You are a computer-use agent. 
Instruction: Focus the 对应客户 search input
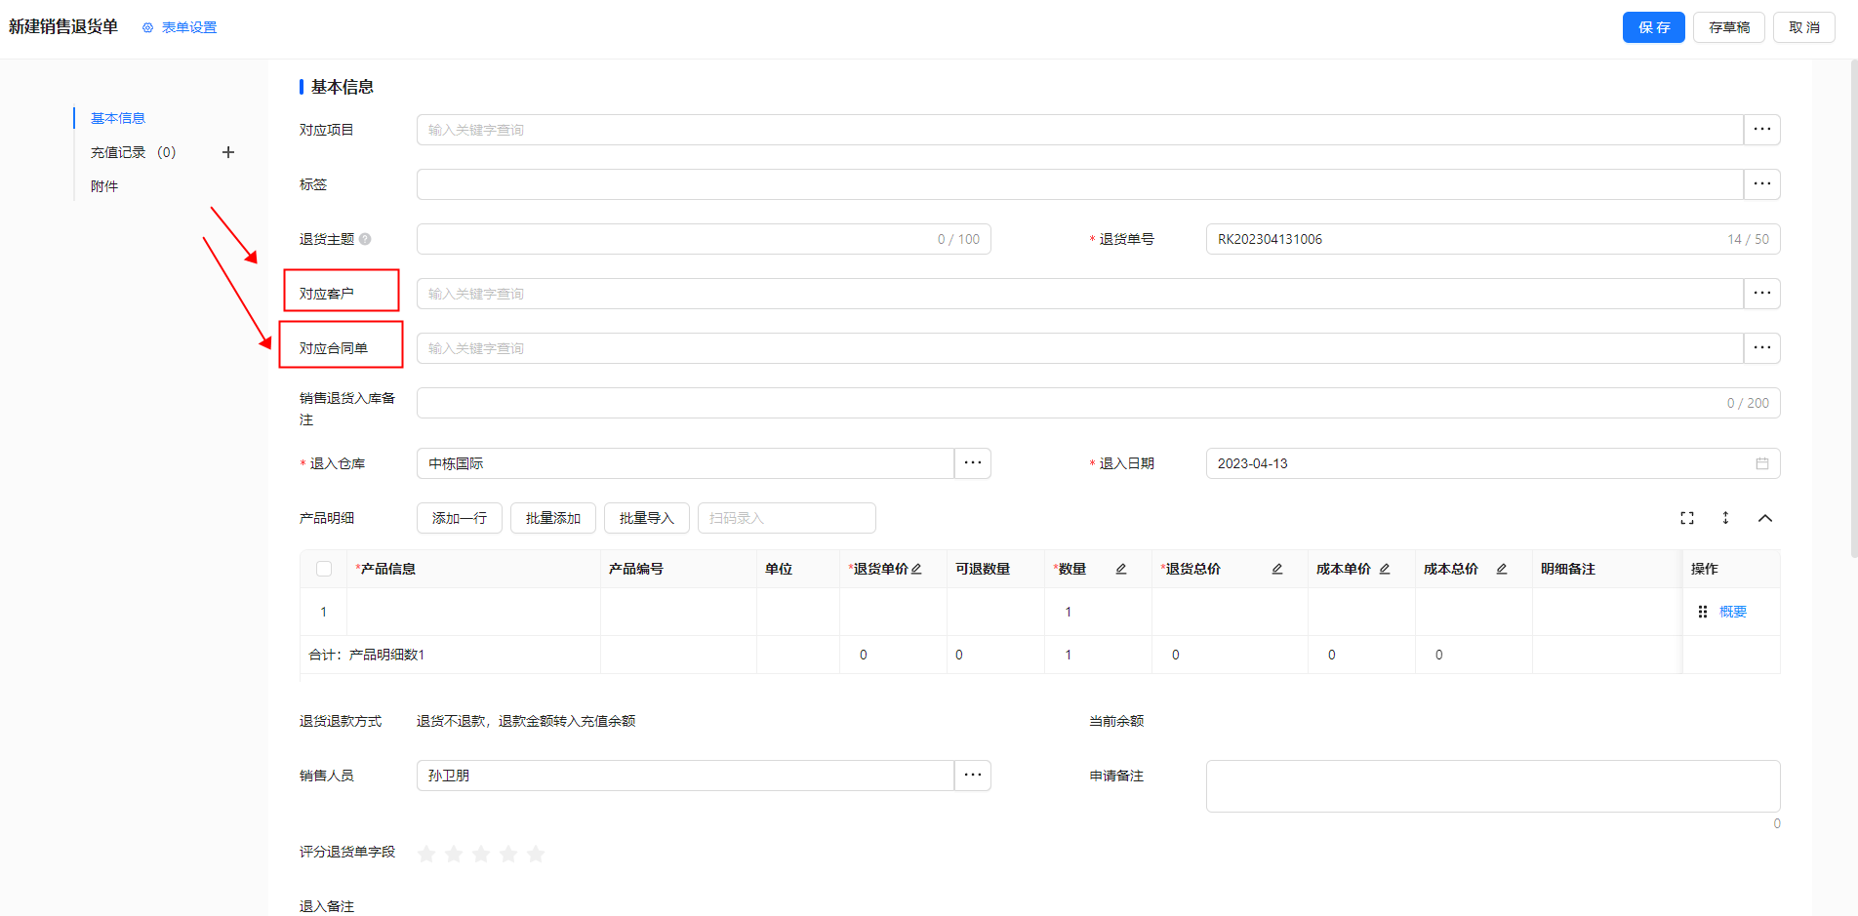pyautogui.click(x=1080, y=294)
